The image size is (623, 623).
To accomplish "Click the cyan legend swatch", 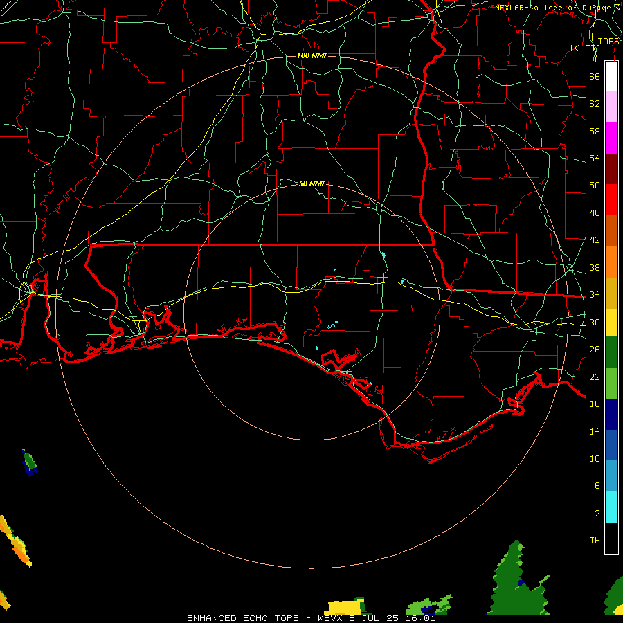I will pos(611,507).
